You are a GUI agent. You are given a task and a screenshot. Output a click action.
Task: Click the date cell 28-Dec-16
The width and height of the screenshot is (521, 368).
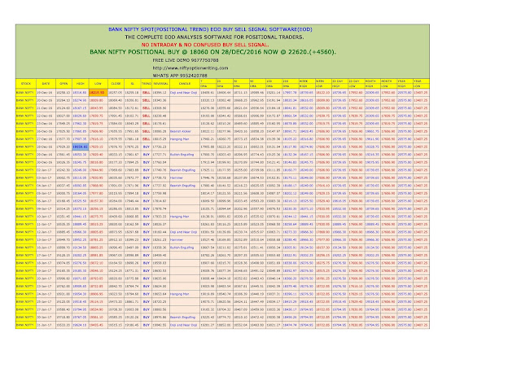point(44,147)
